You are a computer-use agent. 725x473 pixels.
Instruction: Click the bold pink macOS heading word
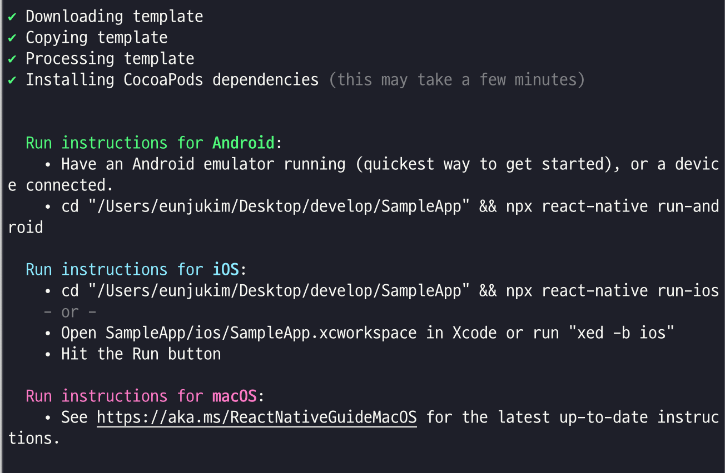coord(234,396)
